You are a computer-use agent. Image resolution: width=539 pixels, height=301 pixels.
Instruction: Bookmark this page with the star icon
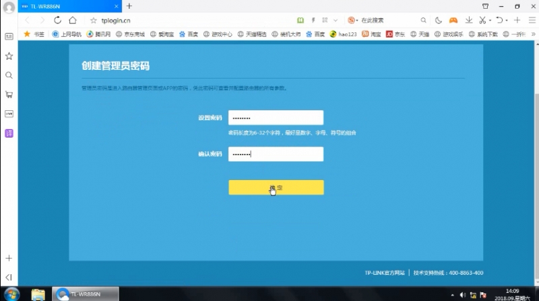tap(93, 21)
